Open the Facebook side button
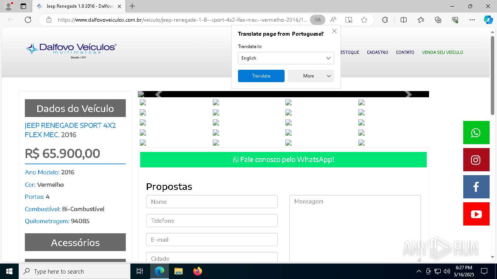Image resolution: width=497 pixels, height=279 pixels. 476,187
